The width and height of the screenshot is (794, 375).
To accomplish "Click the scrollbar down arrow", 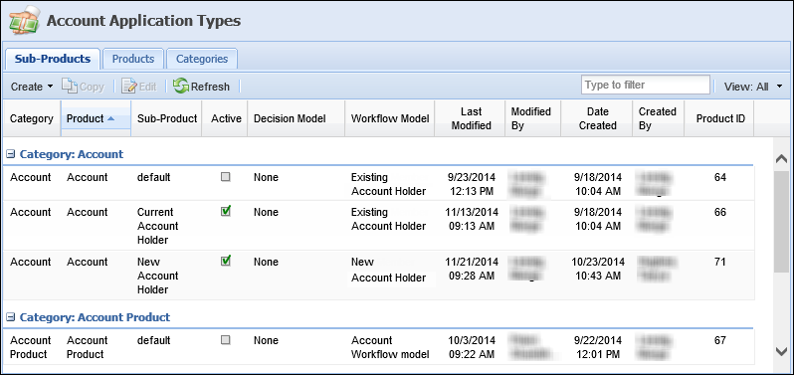I will coord(781,351).
